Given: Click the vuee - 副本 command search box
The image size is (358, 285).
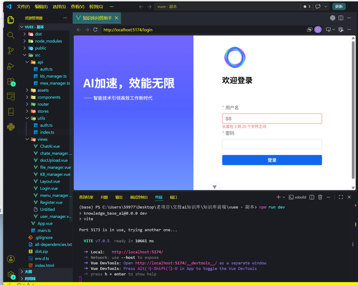Looking at the screenshot, I should click(227, 7).
